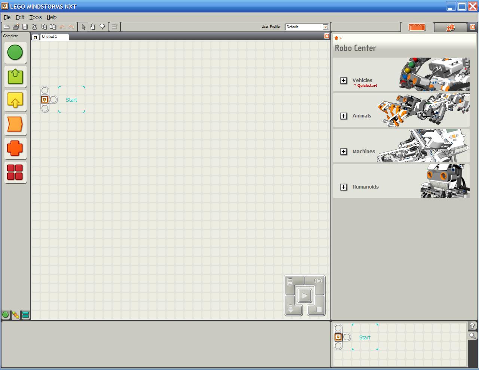Click the Complete palette label
The height and width of the screenshot is (370, 479).
(x=10, y=36)
